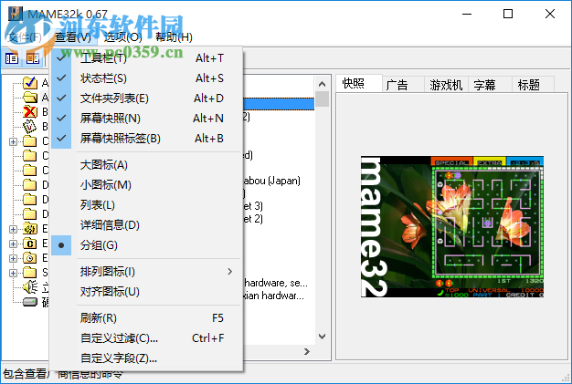Select the folder icon with chip symbol
Image resolution: width=572 pixels, height=384 pixels.
tap(30, 229)
